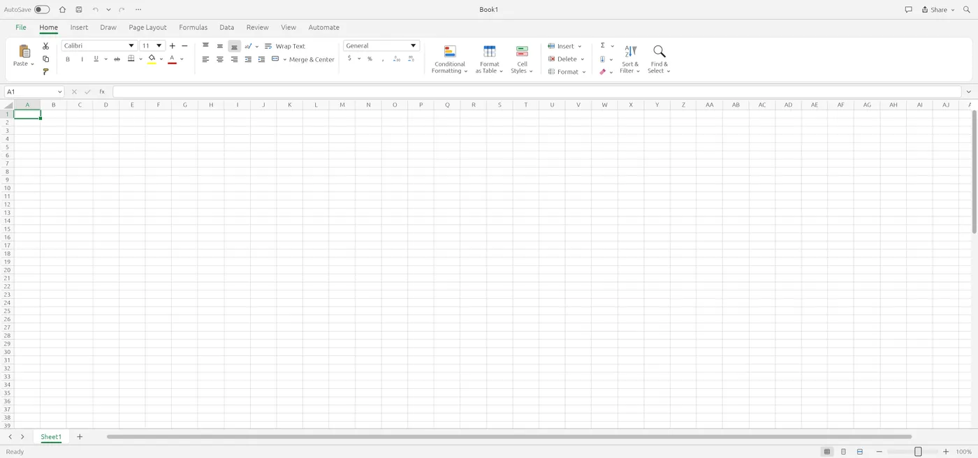Toggle Bottom Align button
978x458 pixels.
[x=235, y=46]
